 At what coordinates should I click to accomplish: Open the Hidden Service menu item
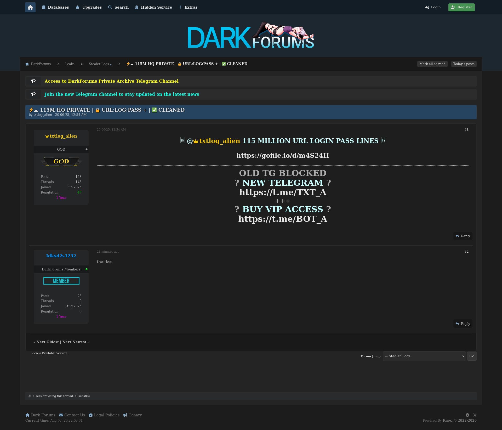(153, 7)
